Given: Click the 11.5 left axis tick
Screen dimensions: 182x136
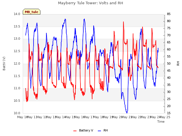Looking at the screenshot, I should [x=17, y=76].
